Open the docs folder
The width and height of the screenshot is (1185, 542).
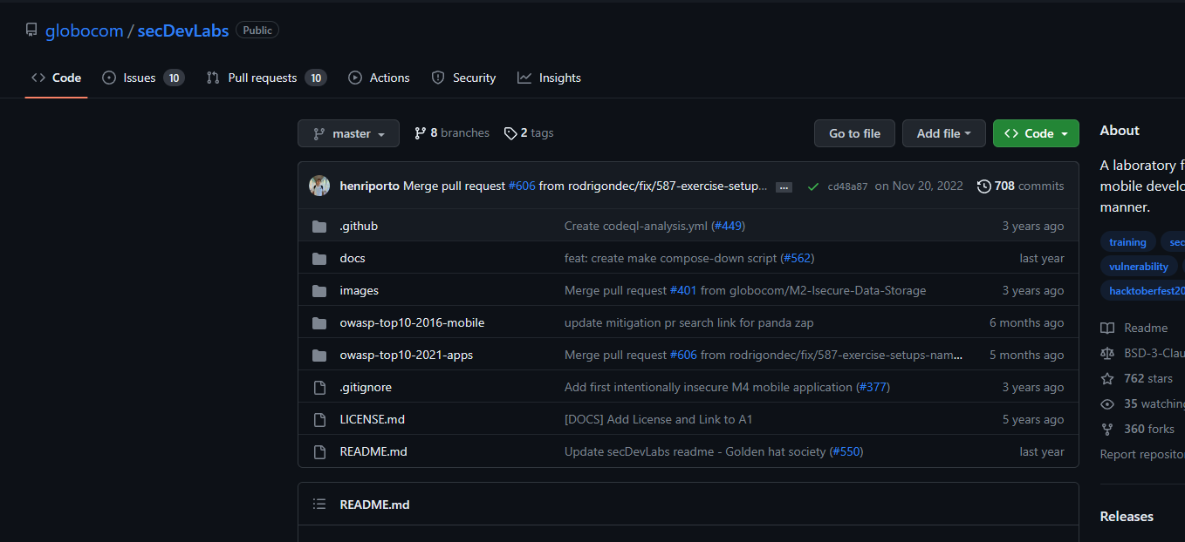coord(353,258)
